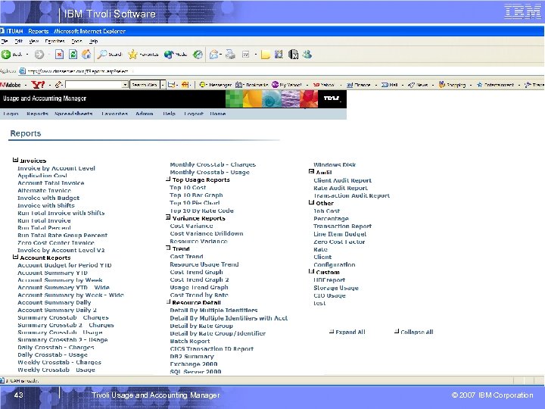Click the Yahoo Y! logo icon
The image size is (545, 409).
[x=38, y=85]
